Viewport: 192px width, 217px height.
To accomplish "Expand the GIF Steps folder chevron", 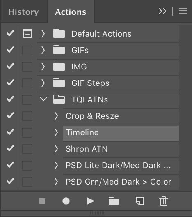I will tap(43, 83).
